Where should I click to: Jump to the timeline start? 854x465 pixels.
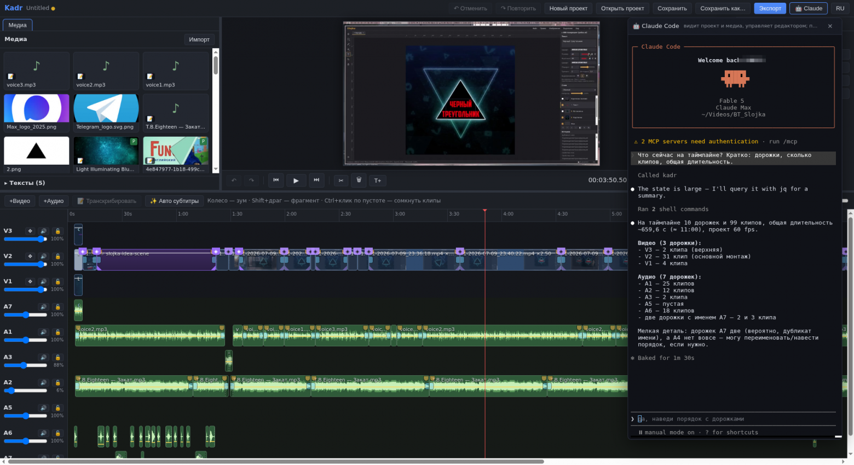point(276,180)
